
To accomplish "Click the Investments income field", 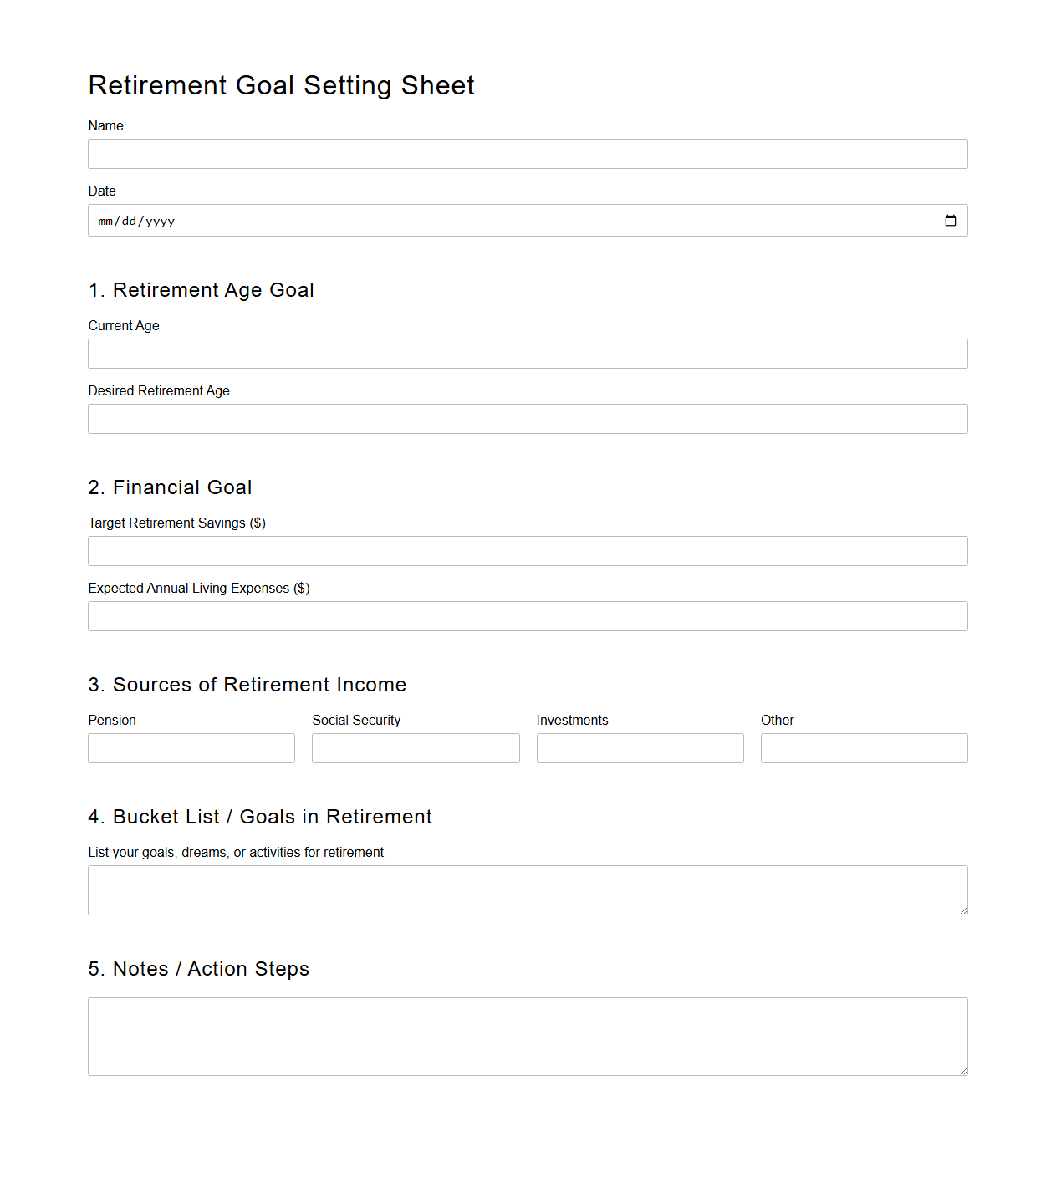I will click(x=640, y=747).
